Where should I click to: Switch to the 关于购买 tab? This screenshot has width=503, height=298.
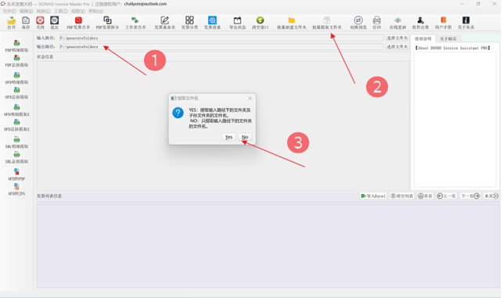click(x=448, y=39)
